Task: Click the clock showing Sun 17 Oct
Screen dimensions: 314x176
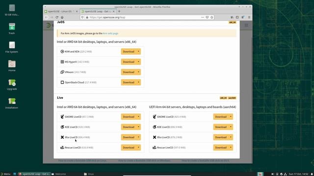Action: coord(299,174)
